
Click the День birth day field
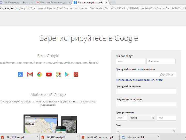(121, 118)
